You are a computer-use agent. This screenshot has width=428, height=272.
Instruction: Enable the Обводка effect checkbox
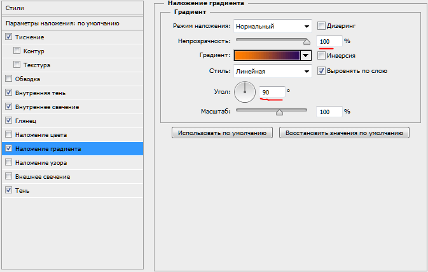8,79
